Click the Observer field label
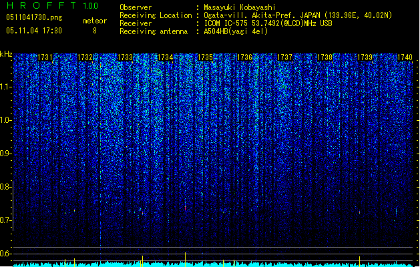 coord(136,7)
